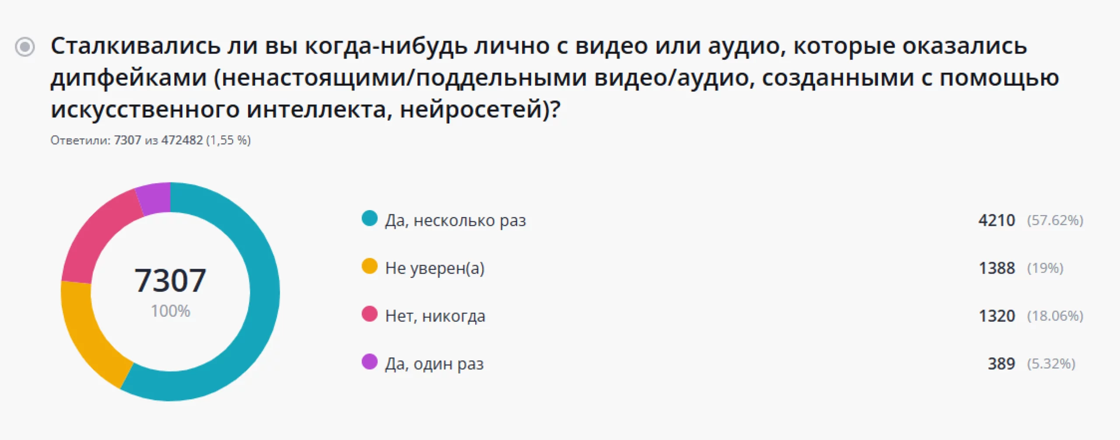Select the "Да, один раз" legend label
This screenshot has width=1120, height=440.
pyautogui.click(x=434, y=363)
